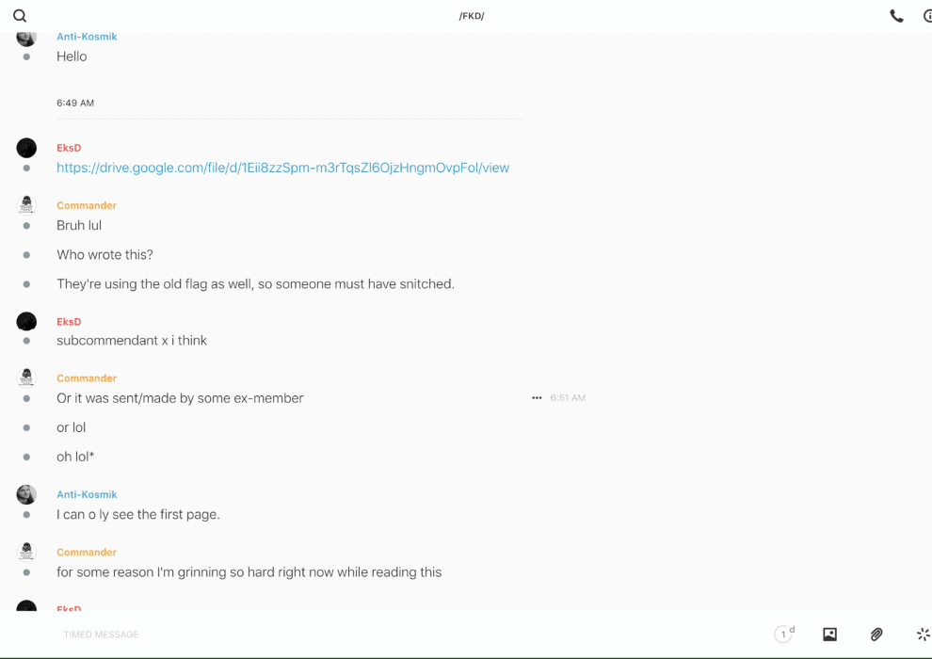Click the ping icon in input bar
This screenshot has width=932, height=659.
(x=923, y=635)
